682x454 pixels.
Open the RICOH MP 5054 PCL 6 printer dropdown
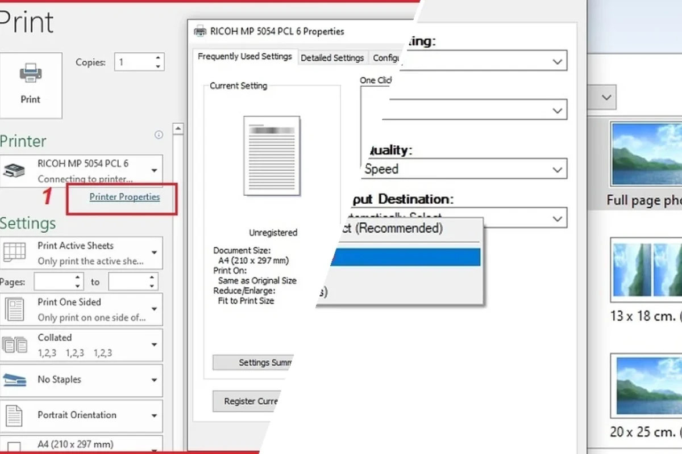tap(81, 170)
